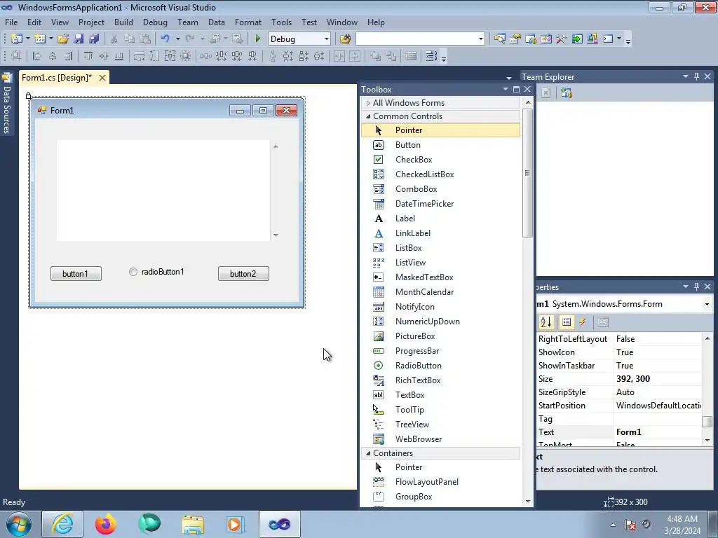Open the Data Sources side tab
This screenshot has height=538, width=718.
[x=6, y=104]
